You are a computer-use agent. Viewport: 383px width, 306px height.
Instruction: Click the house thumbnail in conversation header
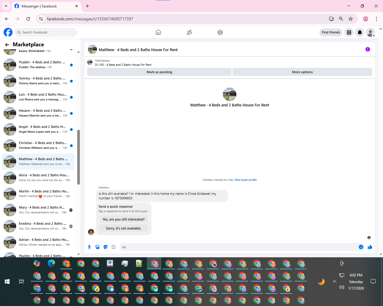point(92,50)
